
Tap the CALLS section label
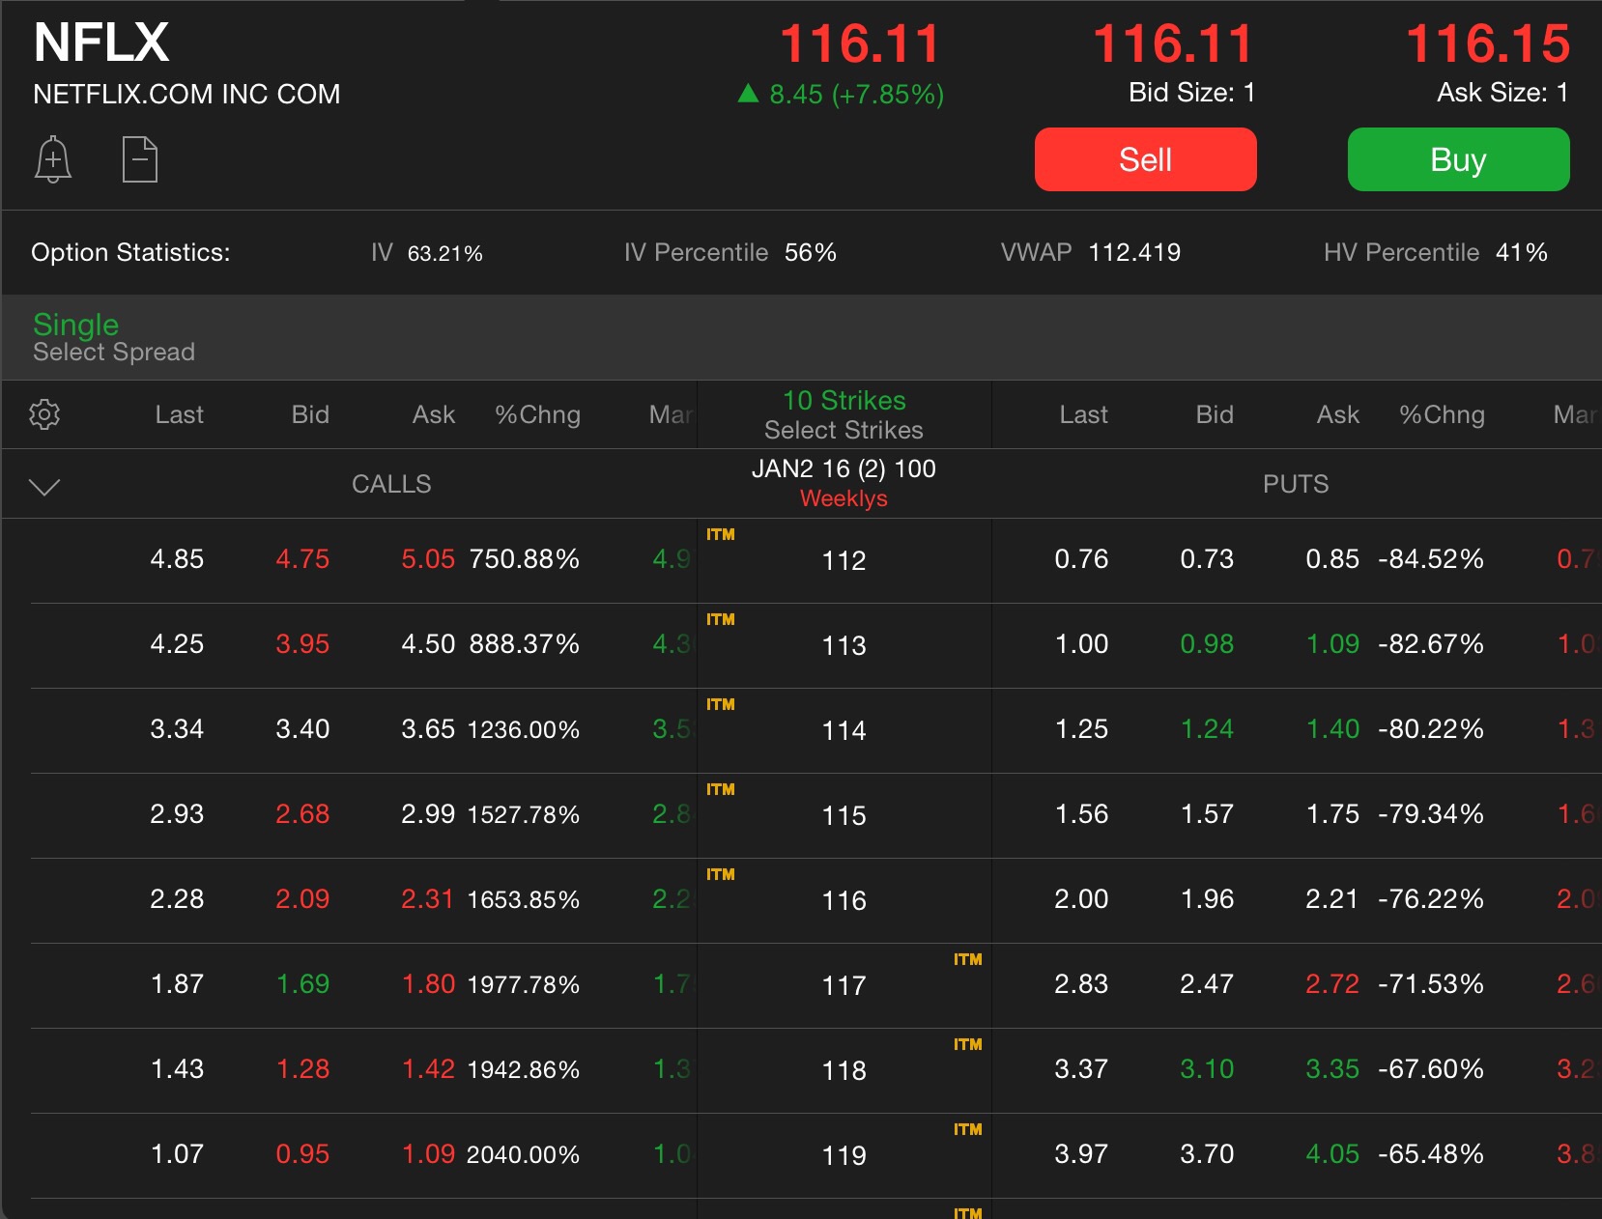tap(391, 484)
